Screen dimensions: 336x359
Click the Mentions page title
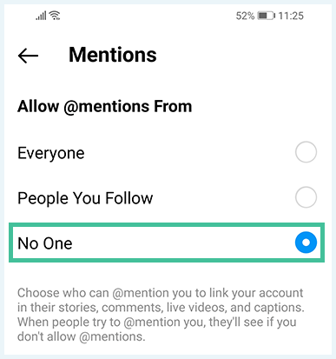[x=113, y=55]
